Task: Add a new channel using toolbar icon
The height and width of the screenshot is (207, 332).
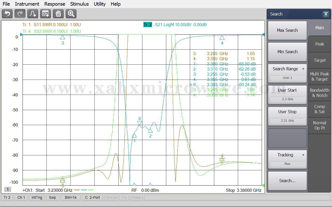Action: point(45,14)
